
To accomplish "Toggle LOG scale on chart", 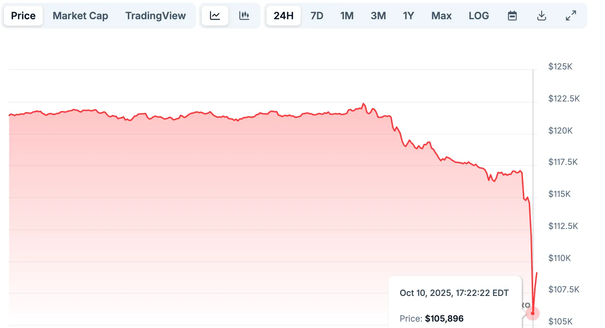I will (479, 16).
